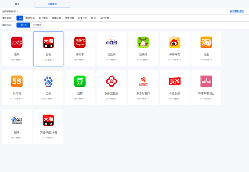Open the 知网 CNKI logo icon
This screenshot has width=249, height=172.
(x=17, y=120)
